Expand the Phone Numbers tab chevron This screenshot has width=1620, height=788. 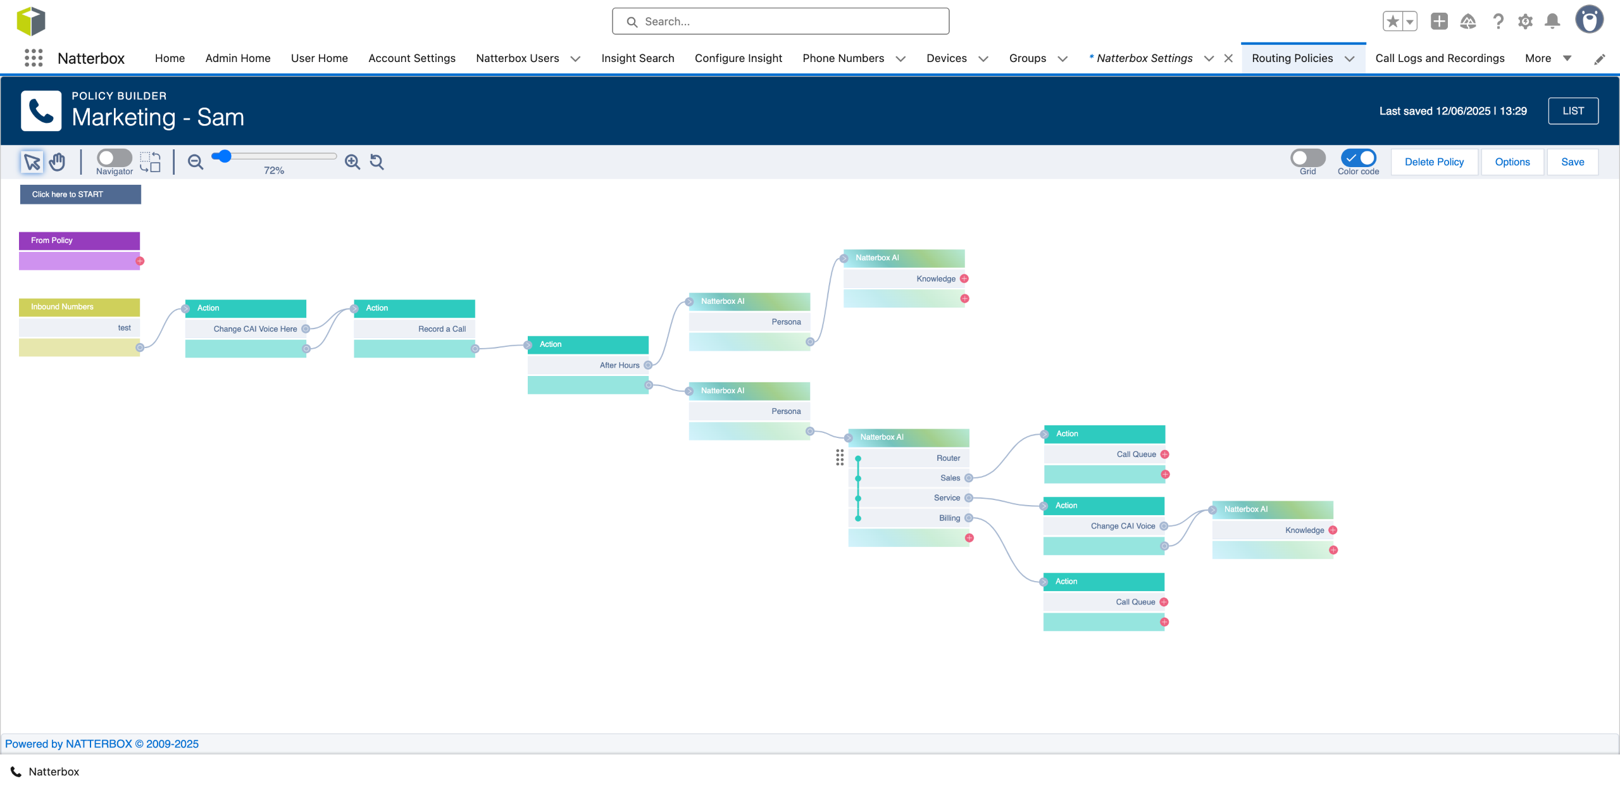(900, 59)
